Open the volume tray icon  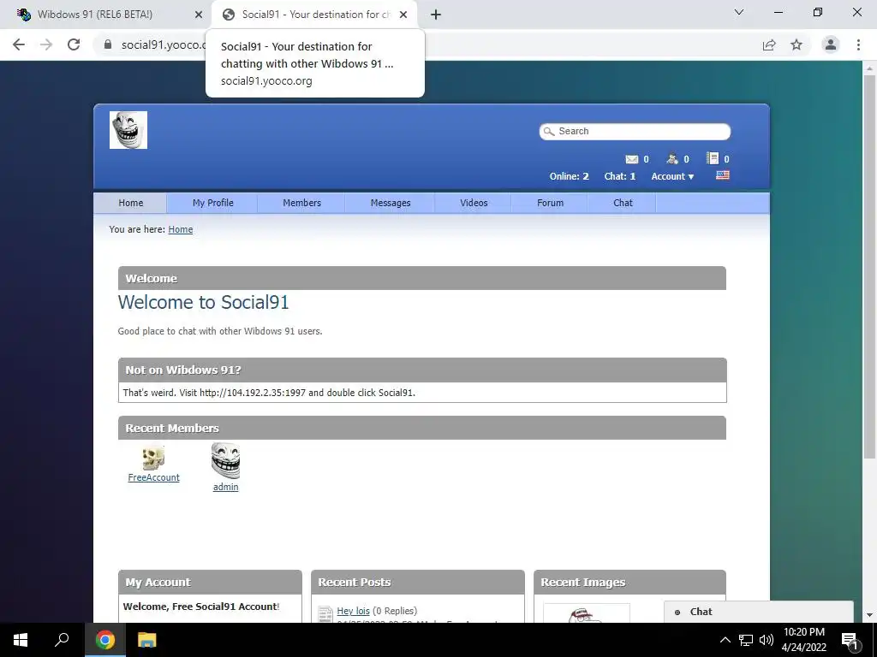click(767, 640)
